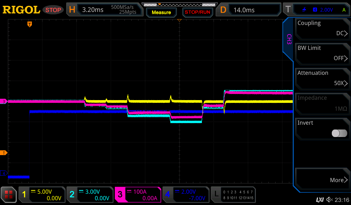Toggle channel 1 yellow 5.00V box
The image size is (351, 205).
(42, 195)
